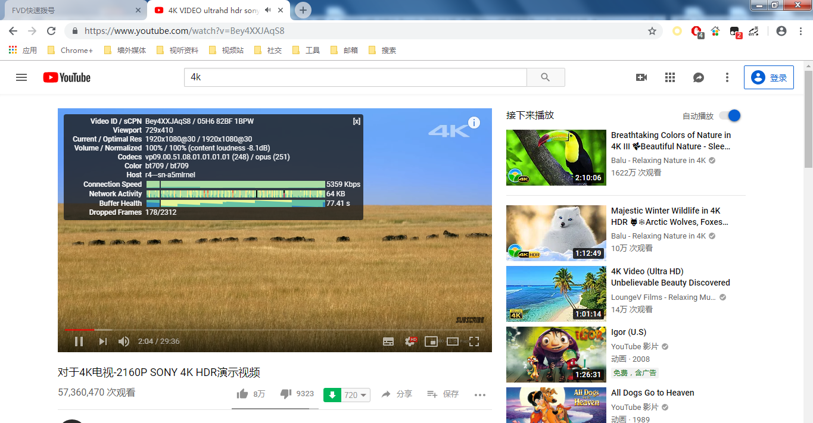813x423 pixels.
Task: Pause the video with the pause button
Action: (x=79, y=341)
